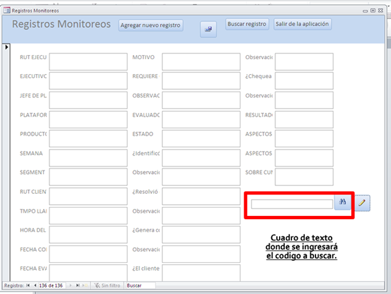The image size is (391, 294).
Task: Restore the Registros Monitoreos window
Action: click(373, 10)
